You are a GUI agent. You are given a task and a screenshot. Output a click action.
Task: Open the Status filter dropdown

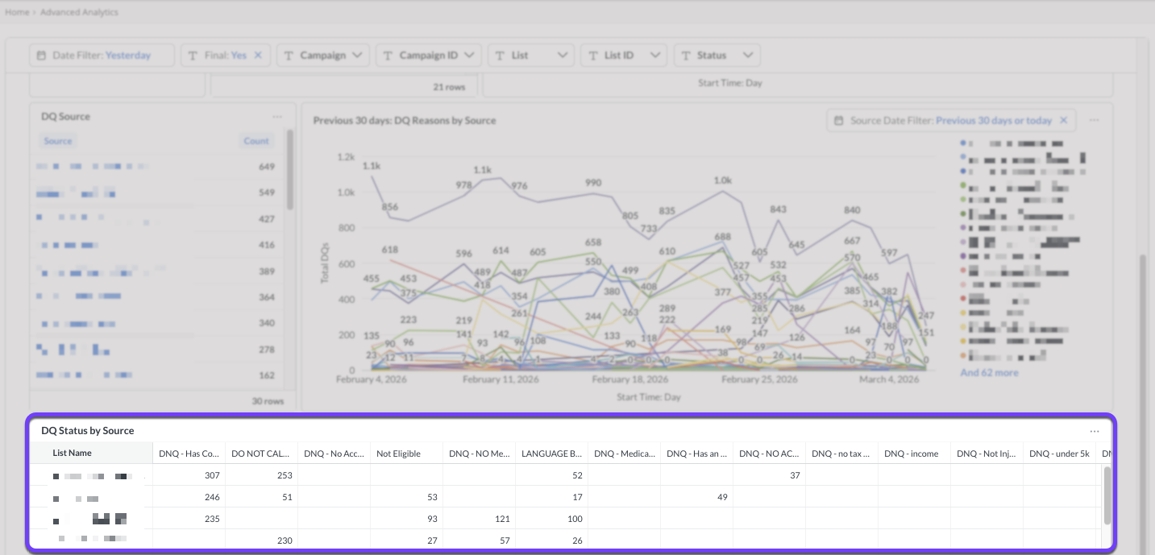[x=748, y=56]
